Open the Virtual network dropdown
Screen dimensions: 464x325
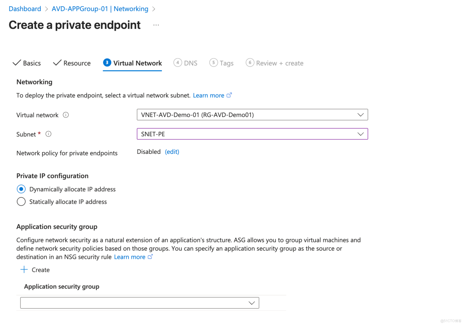tap(360, 115)
